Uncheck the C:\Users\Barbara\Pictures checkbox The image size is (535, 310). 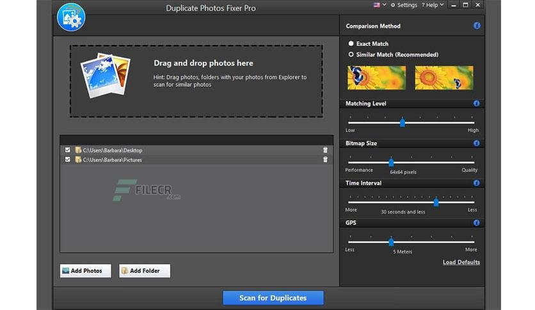68,159
